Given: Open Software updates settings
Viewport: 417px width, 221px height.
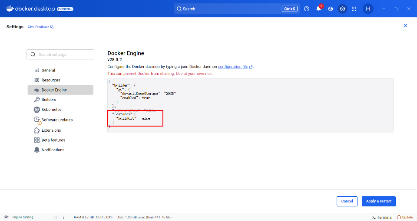Looking at the screenshot, I should (x=57, y=120).
